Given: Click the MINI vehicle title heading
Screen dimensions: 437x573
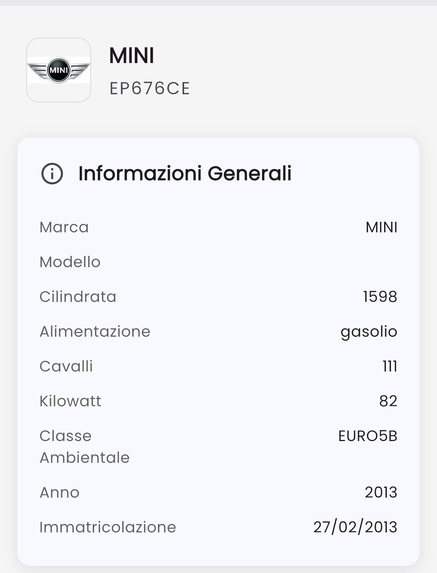Looking at the screenshot, I should (132, 56).
